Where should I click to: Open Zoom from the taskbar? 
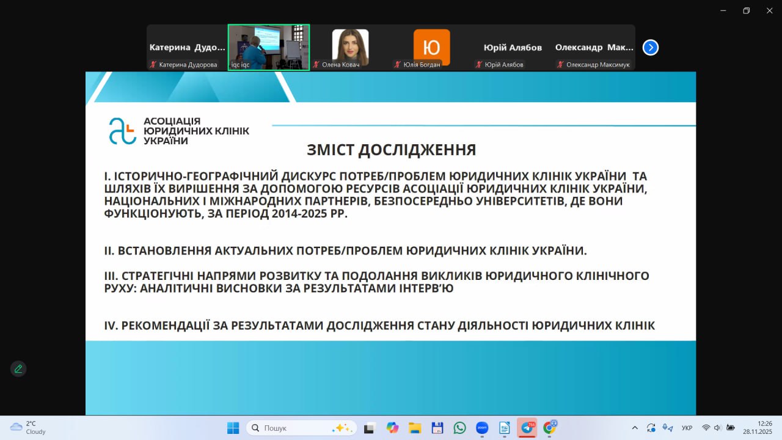coord(482,428)
